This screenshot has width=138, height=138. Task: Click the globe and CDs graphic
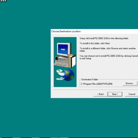coord(65,75)
